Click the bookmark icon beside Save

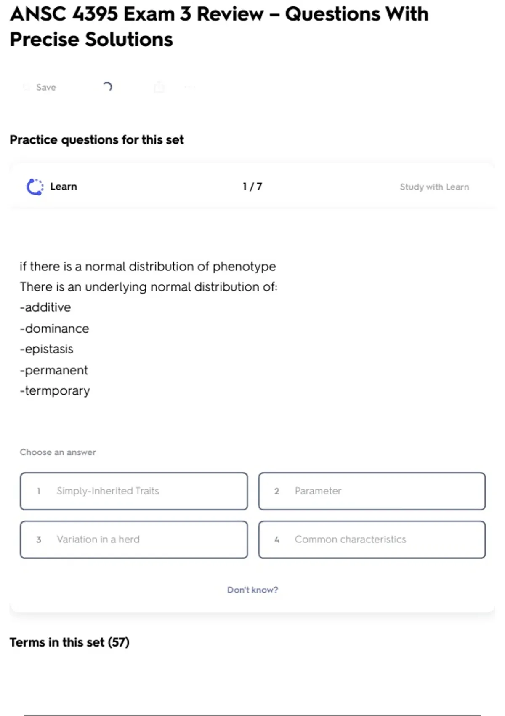27,87
